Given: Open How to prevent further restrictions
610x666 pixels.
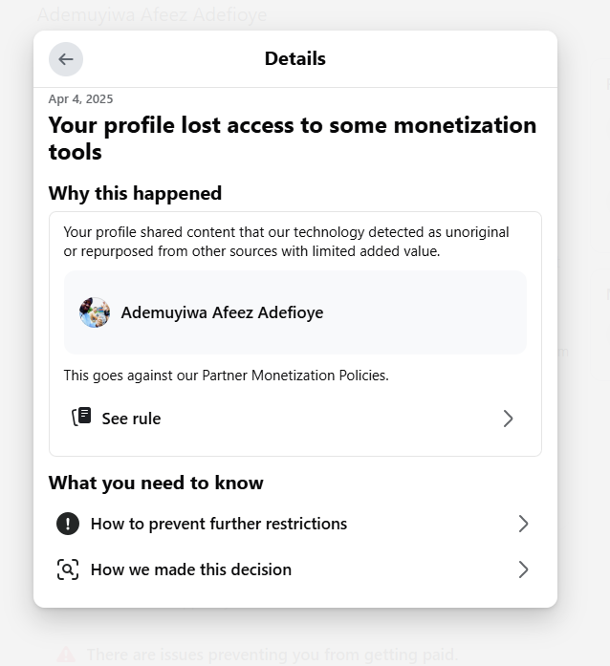Looking at the screenshot, I should (219, 524).
